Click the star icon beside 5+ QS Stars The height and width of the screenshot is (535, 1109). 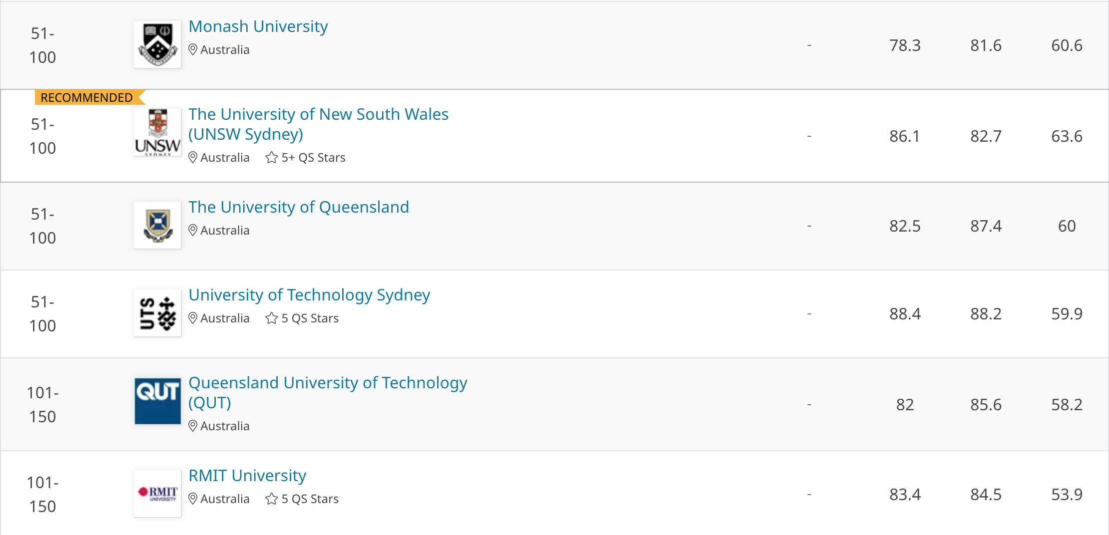point(272,158)
